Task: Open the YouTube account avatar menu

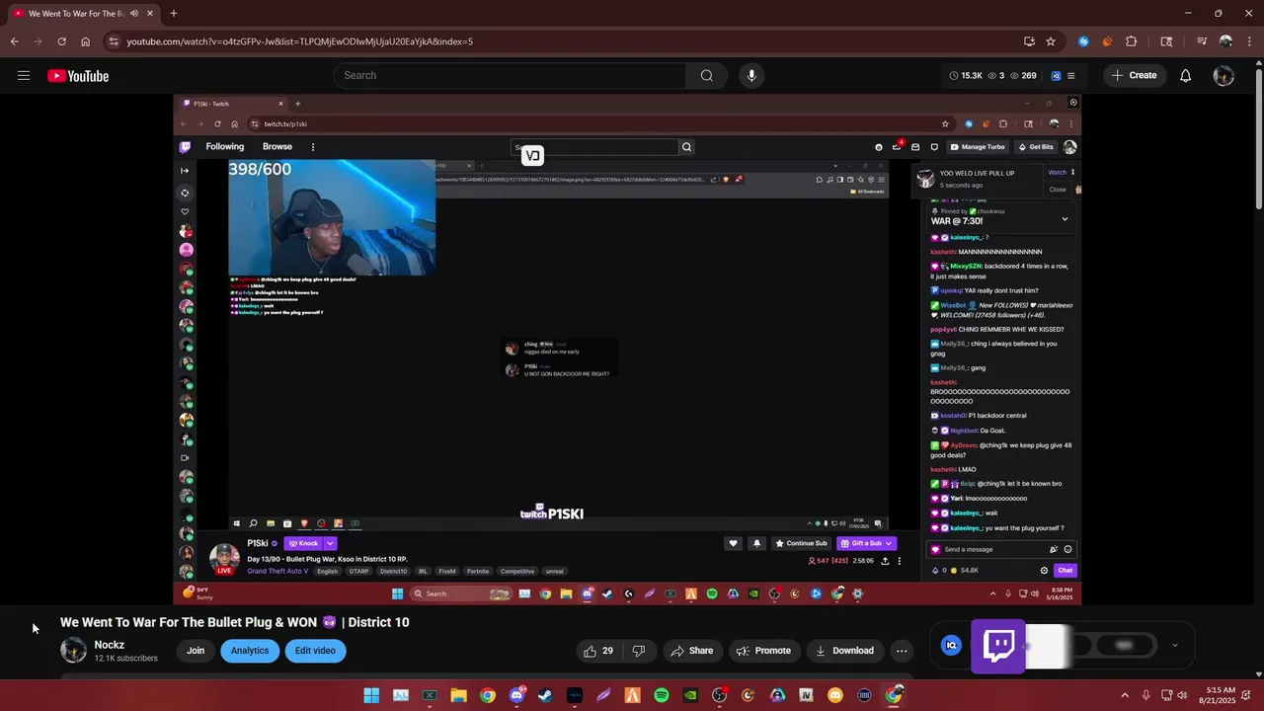Action: (x=1224, y=75)
